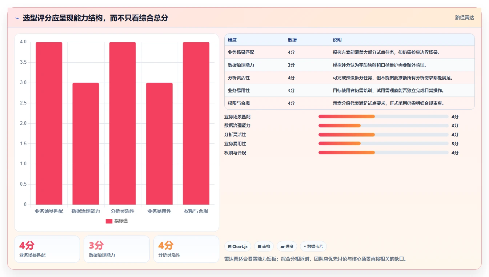Click the description starting 模拟方案能覆盖
The width and height of the screenshot is (489, 277).
(x=387, y=52)
